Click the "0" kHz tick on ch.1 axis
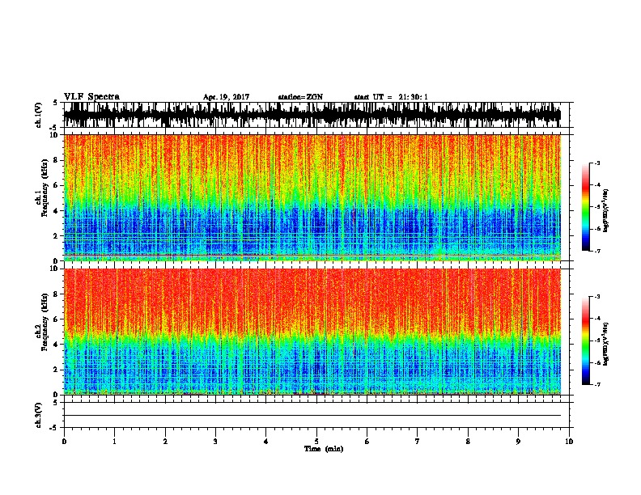 [x=57, y=260]
